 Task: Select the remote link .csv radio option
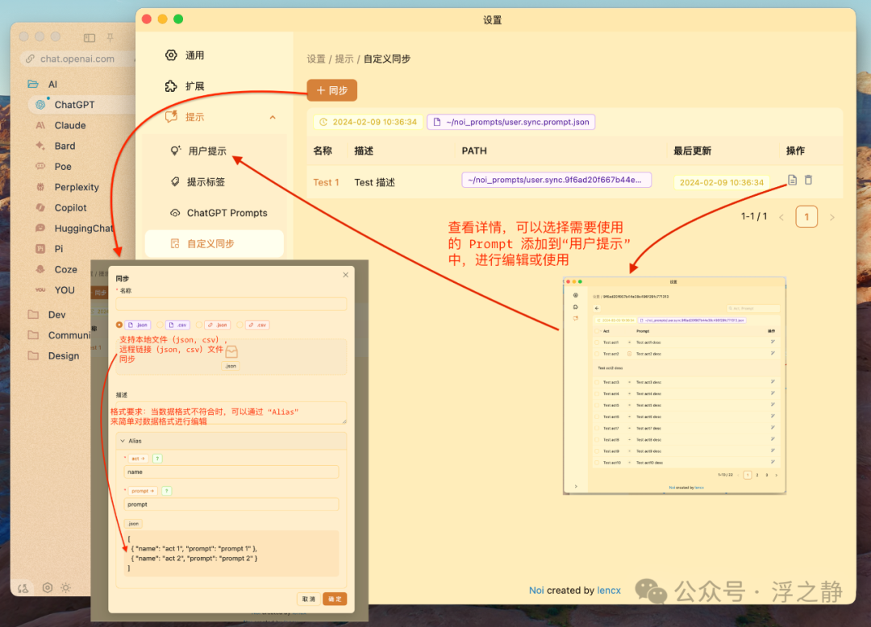[x=240, y=325]
